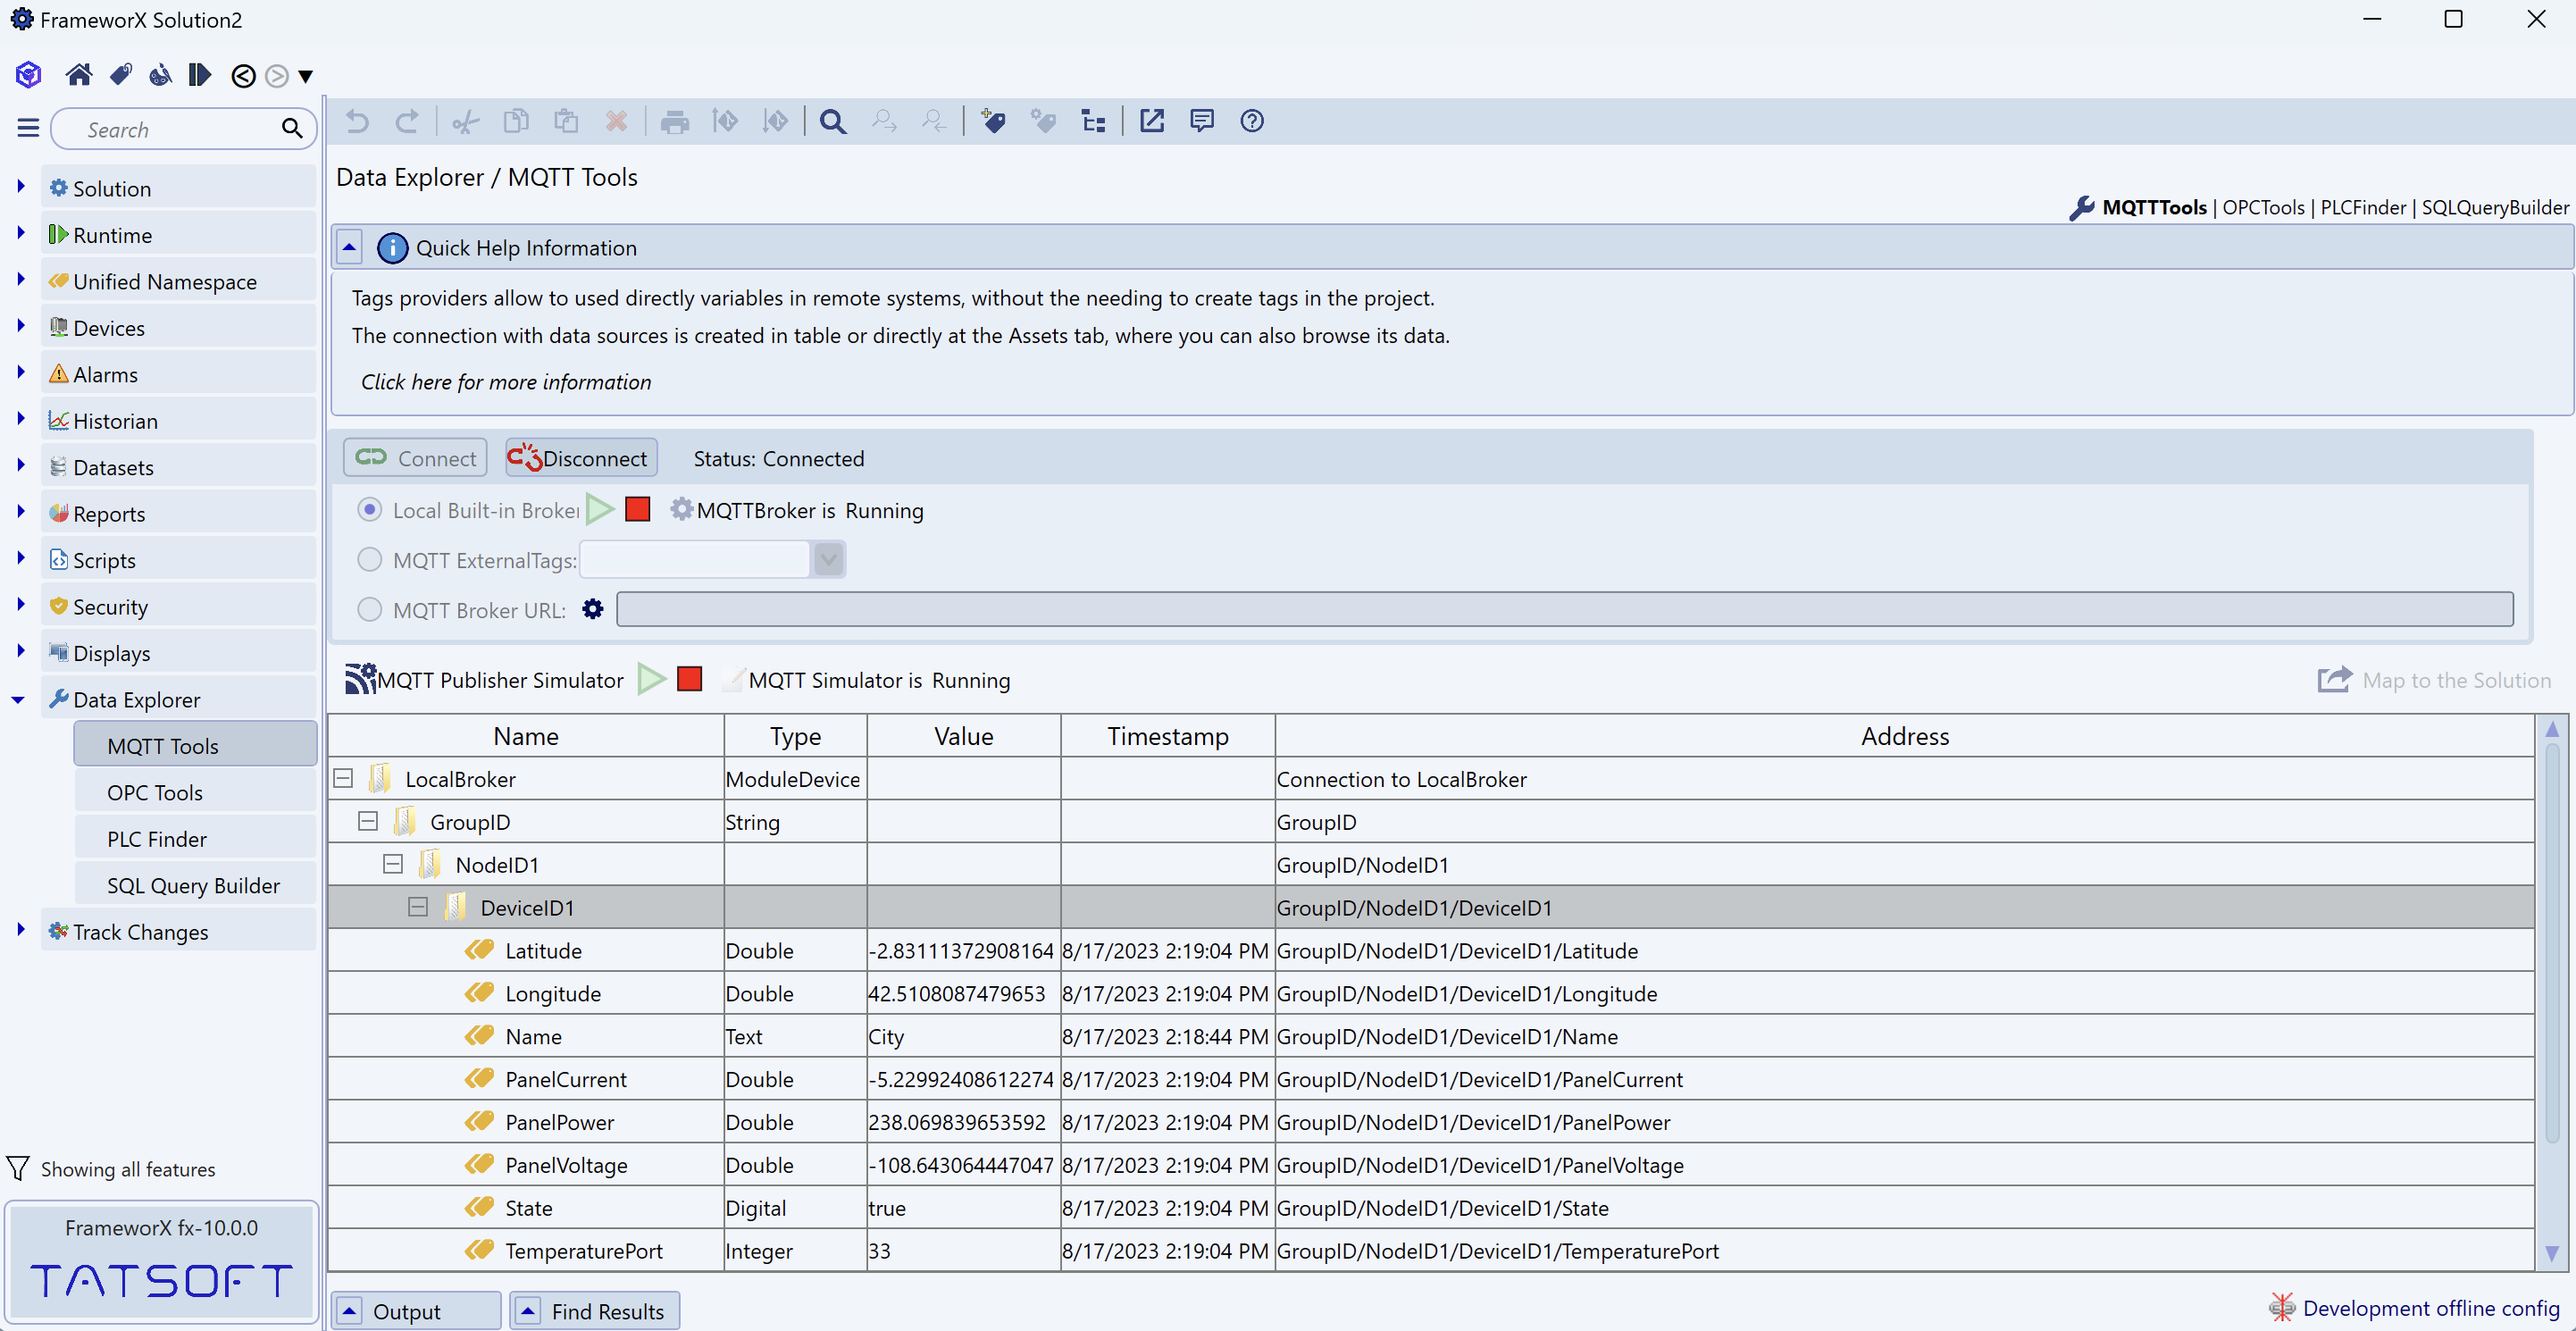
Task: Select MQTT ExternalTags radio button
Action: tap(370, 559)
